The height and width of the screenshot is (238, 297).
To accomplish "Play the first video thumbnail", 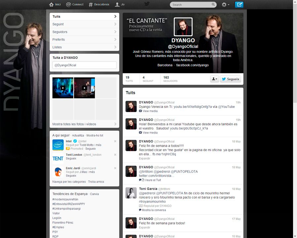I will tap(63, 88).
